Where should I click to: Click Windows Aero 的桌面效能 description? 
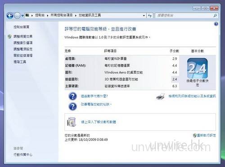123,72
